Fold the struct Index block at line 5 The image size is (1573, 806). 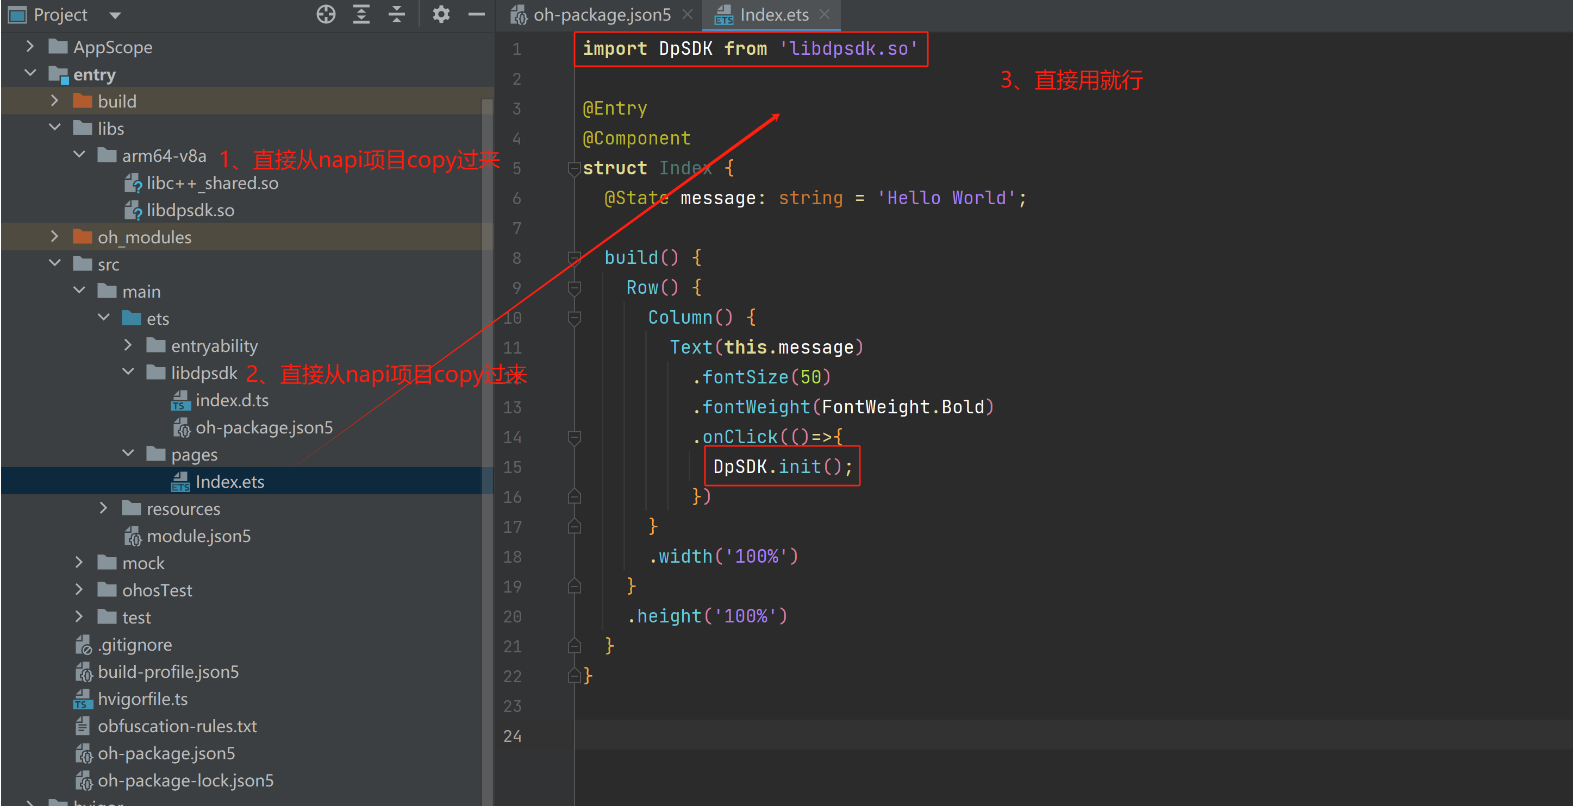(574, 168)
